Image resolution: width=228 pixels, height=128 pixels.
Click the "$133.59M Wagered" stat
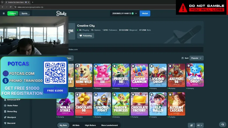[128, 30]
